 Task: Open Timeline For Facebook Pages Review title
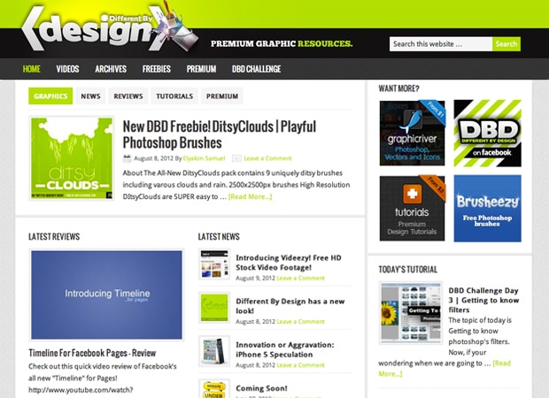tap(92, 353)
